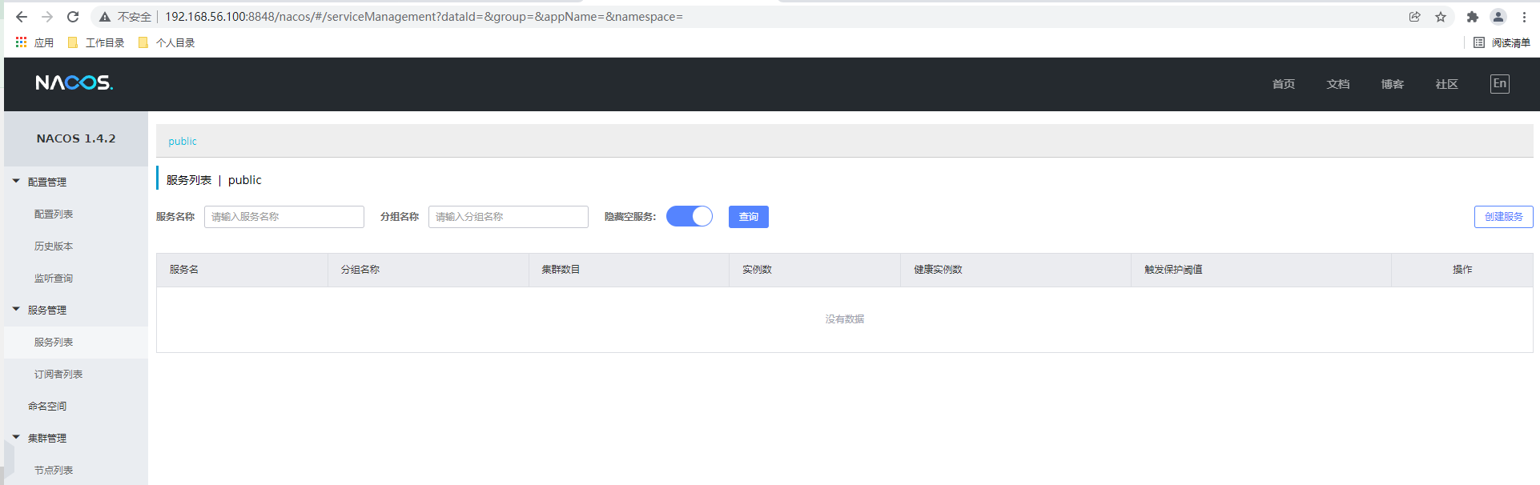The width and height of the screenshot is (1540, 485).
Task: Click the browser back arrow
Action: tap(22, 17)
